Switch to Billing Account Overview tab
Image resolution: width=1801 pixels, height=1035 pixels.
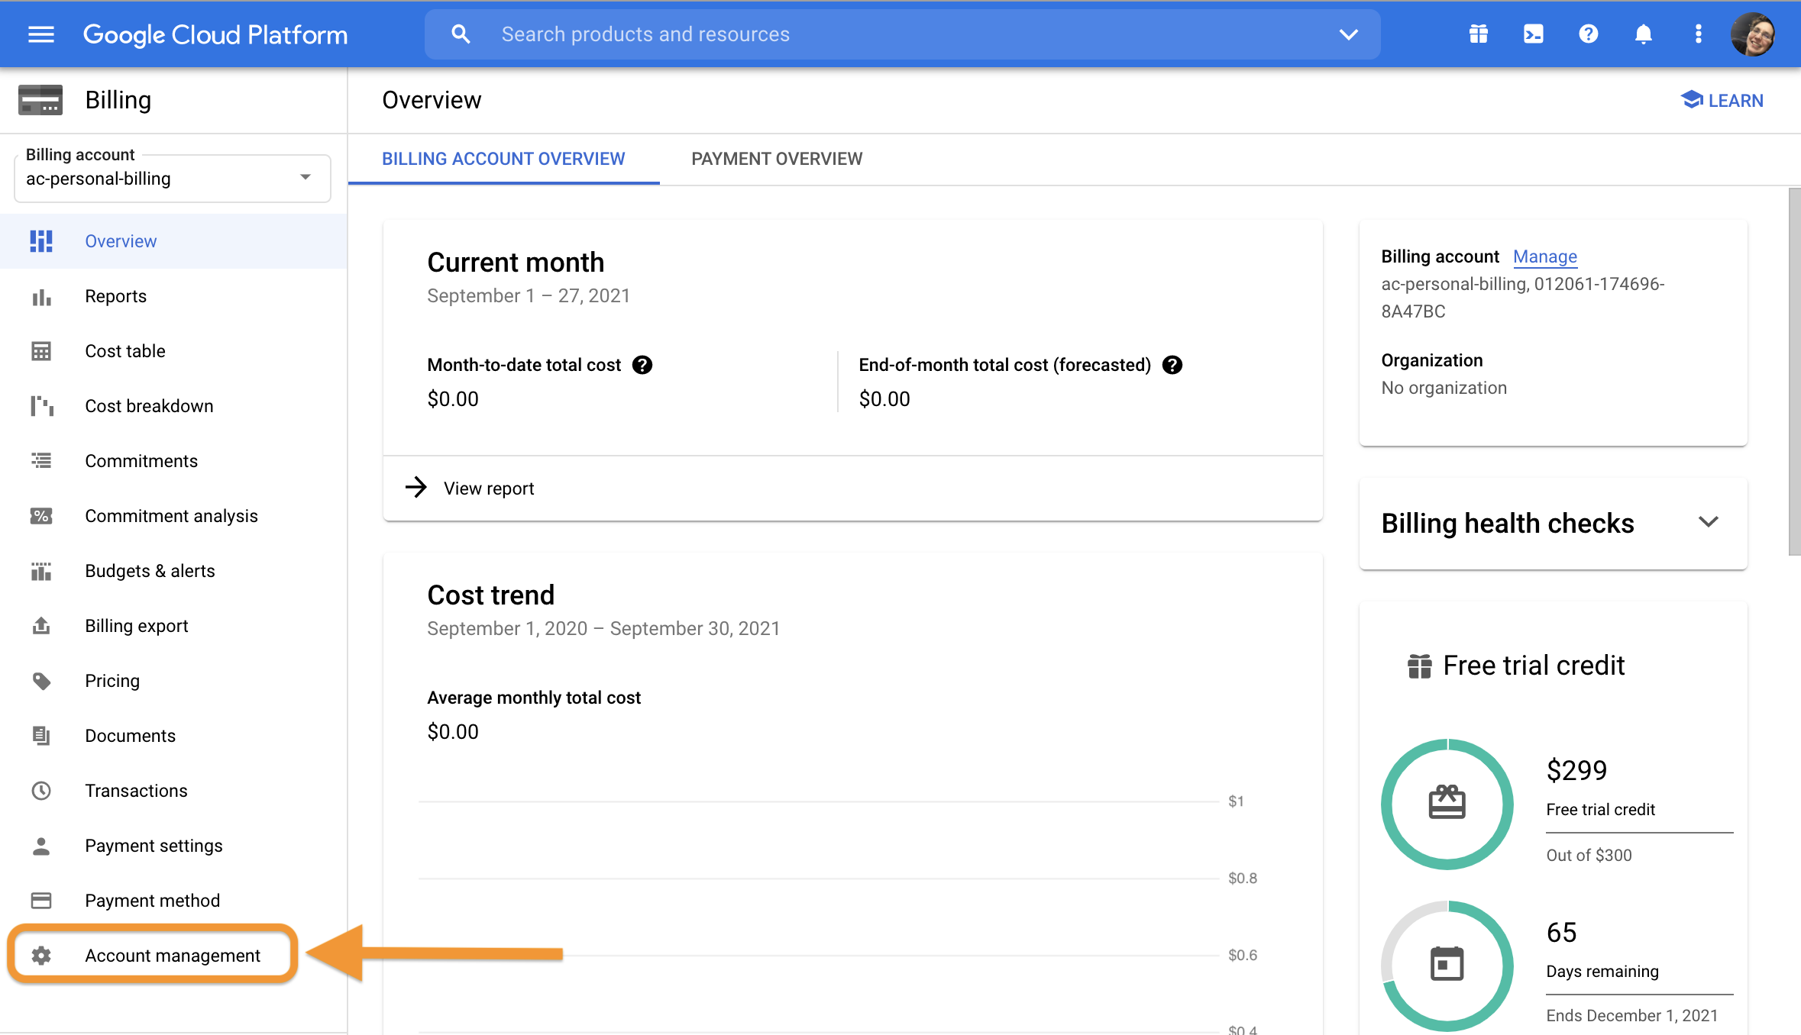pos(503,159)
